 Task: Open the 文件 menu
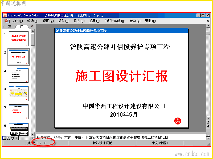point(17,21)
